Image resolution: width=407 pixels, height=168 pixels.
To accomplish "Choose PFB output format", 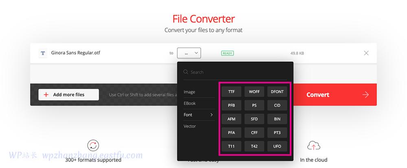I will coord(231,105).
